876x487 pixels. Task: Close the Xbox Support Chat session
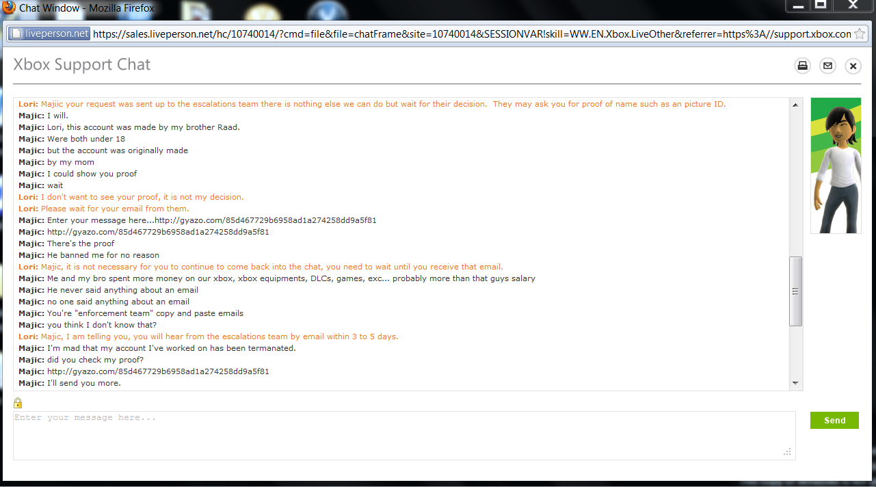853,66
